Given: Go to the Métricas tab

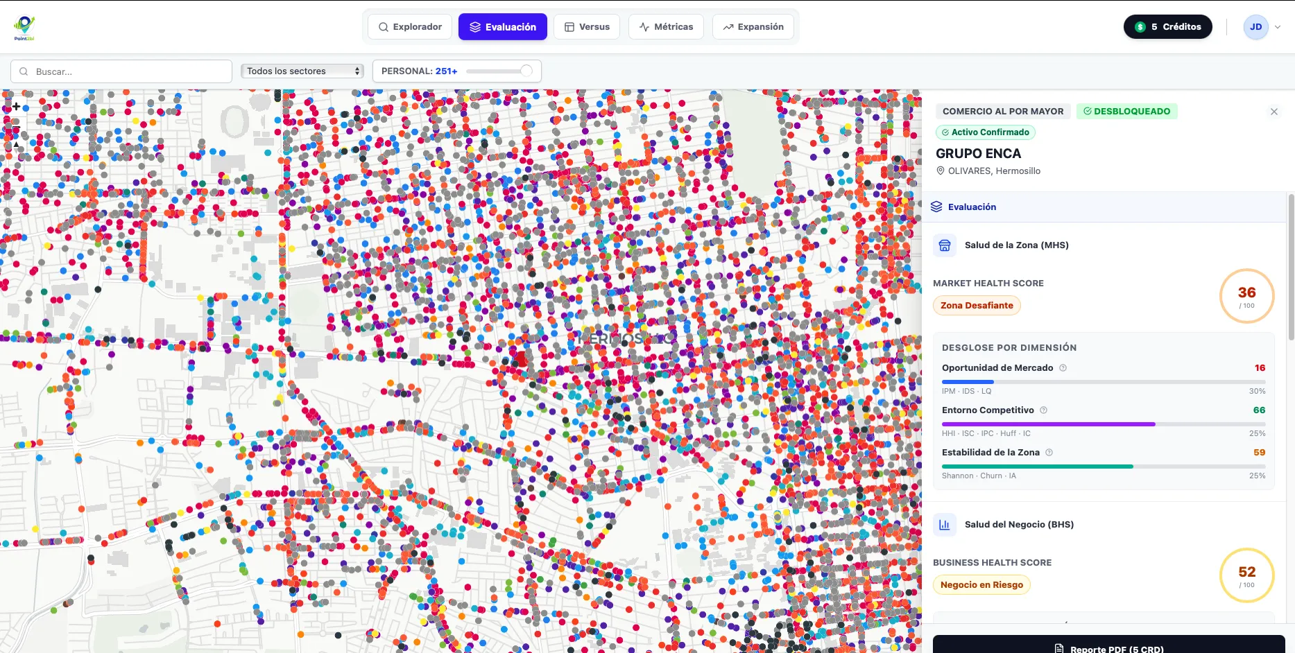Looking at the screenshot, I should pos(666,27).
